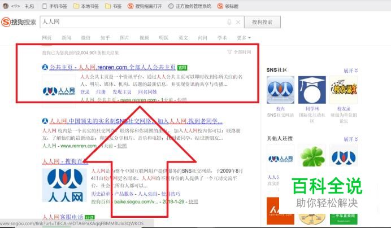Open the 公共主页 - 人人网 renren.com result link

[x=112, y=67]
